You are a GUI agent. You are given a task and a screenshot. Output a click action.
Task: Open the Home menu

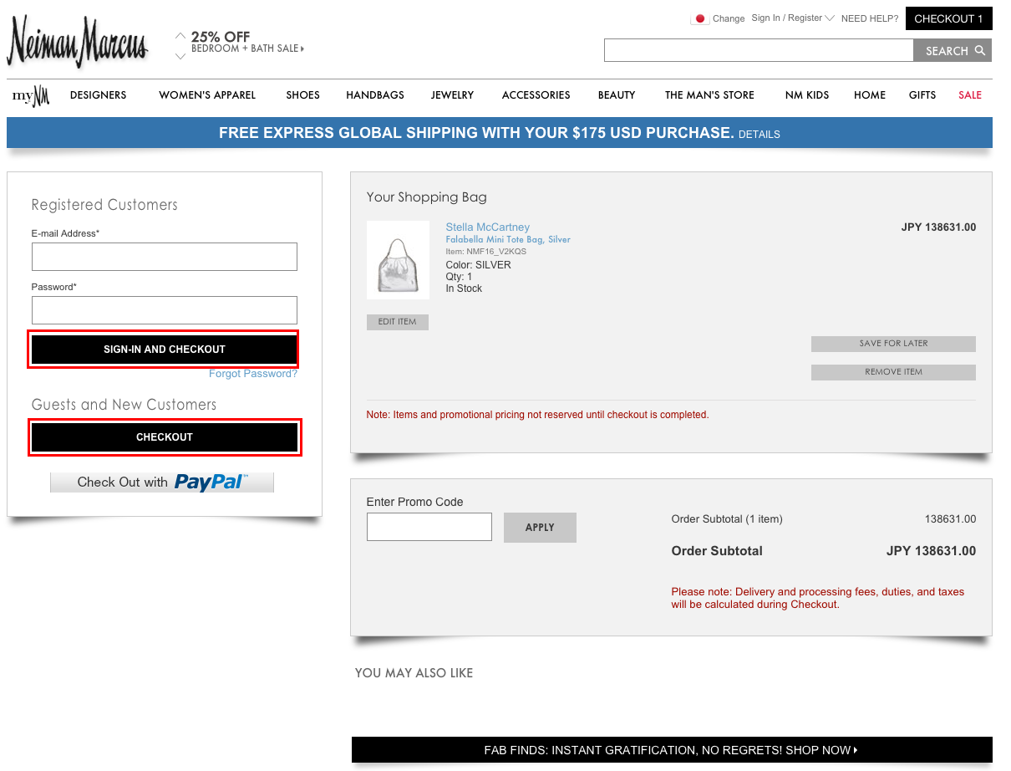point(870,95)
